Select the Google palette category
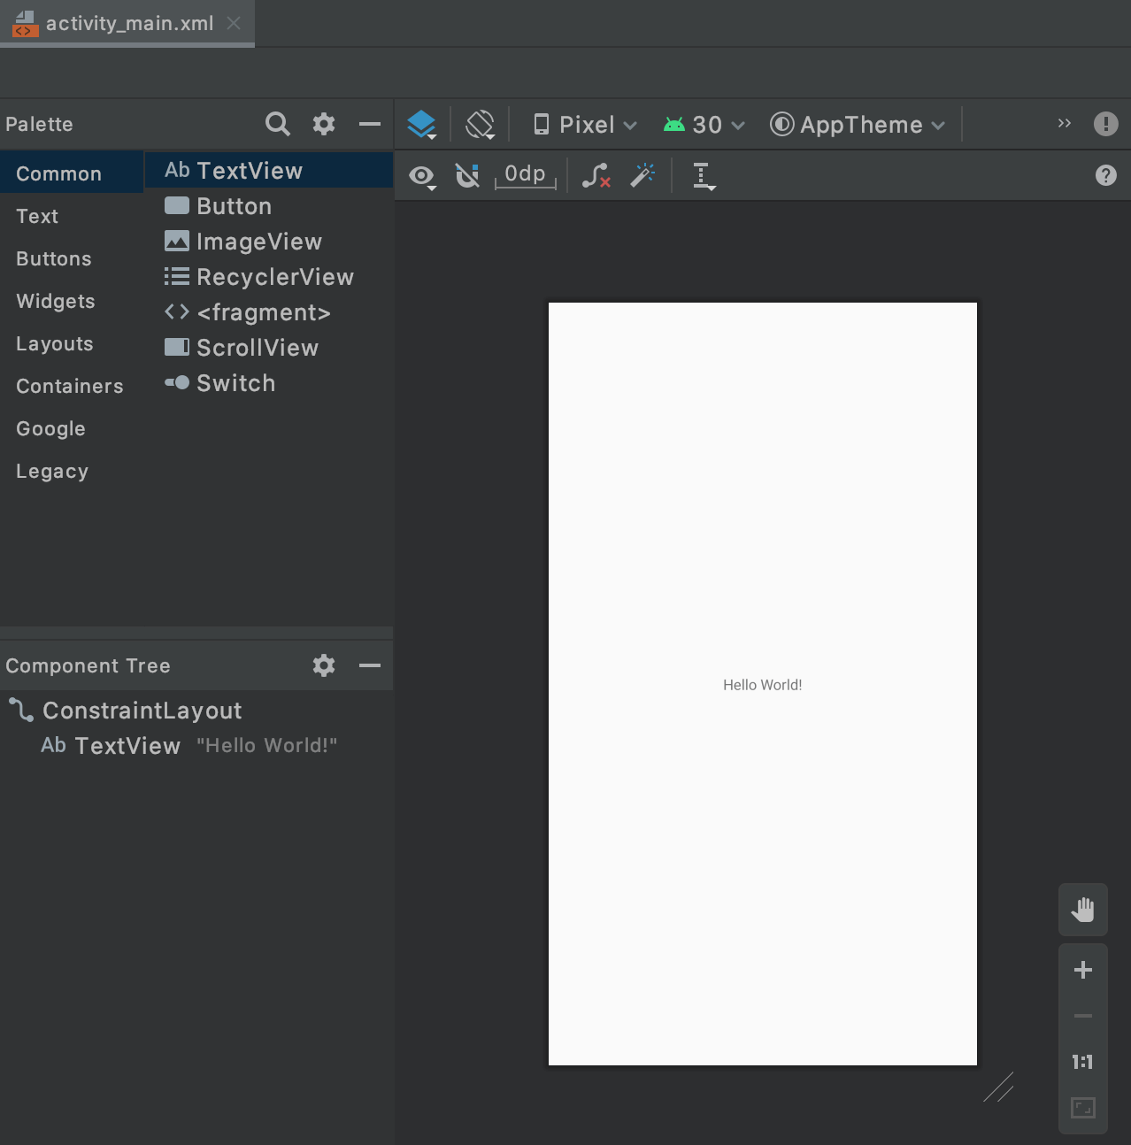Viewport: 1131px width, 1145px height. pyautogui.click(x=72, y=428)
